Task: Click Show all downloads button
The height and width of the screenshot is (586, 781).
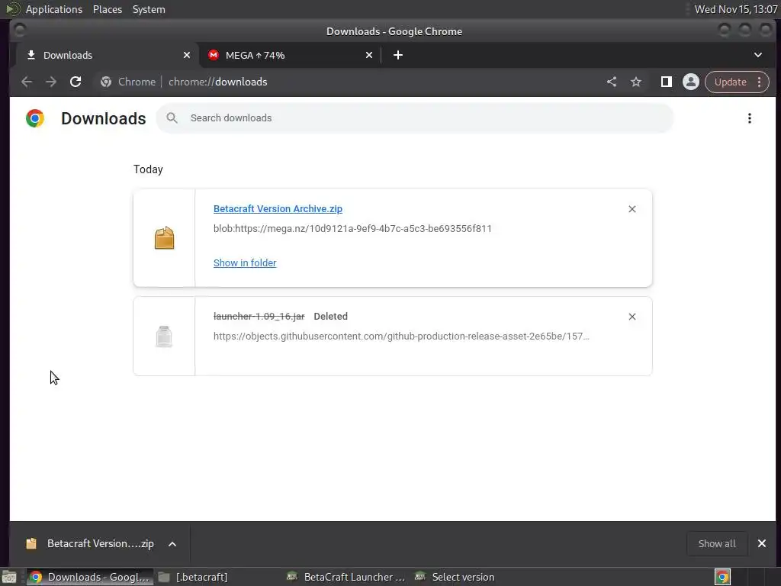Action: (x=717, y=543)
